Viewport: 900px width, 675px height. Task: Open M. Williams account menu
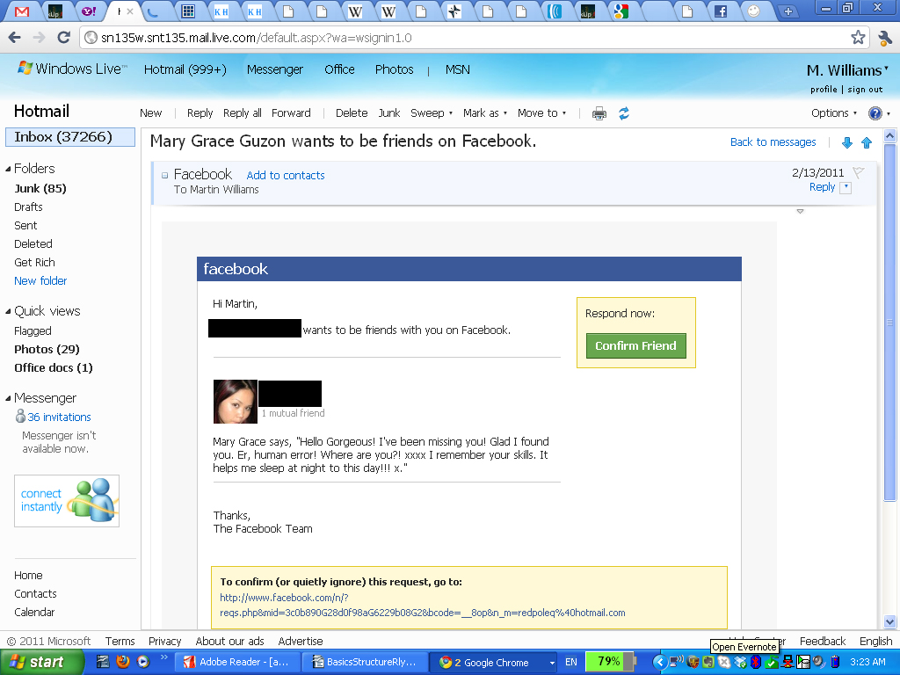coord(847,70)
